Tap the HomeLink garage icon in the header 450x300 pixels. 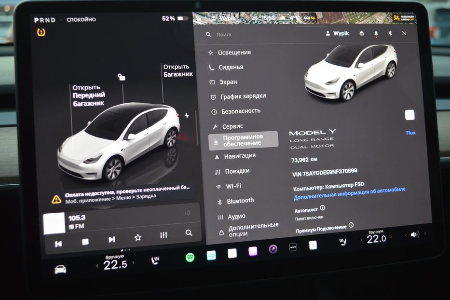(361, 33)
